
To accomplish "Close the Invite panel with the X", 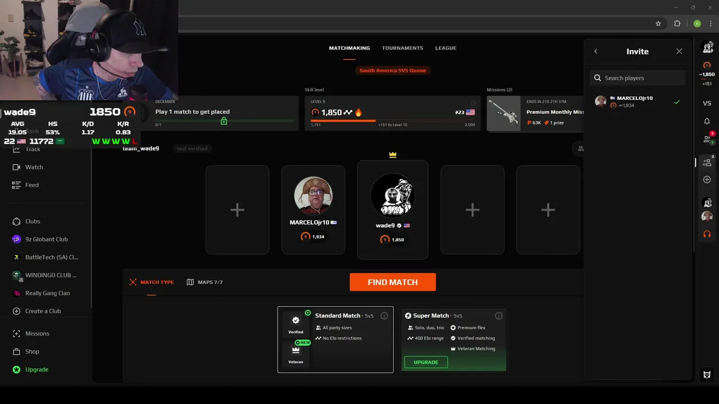I will coord(679,51).
